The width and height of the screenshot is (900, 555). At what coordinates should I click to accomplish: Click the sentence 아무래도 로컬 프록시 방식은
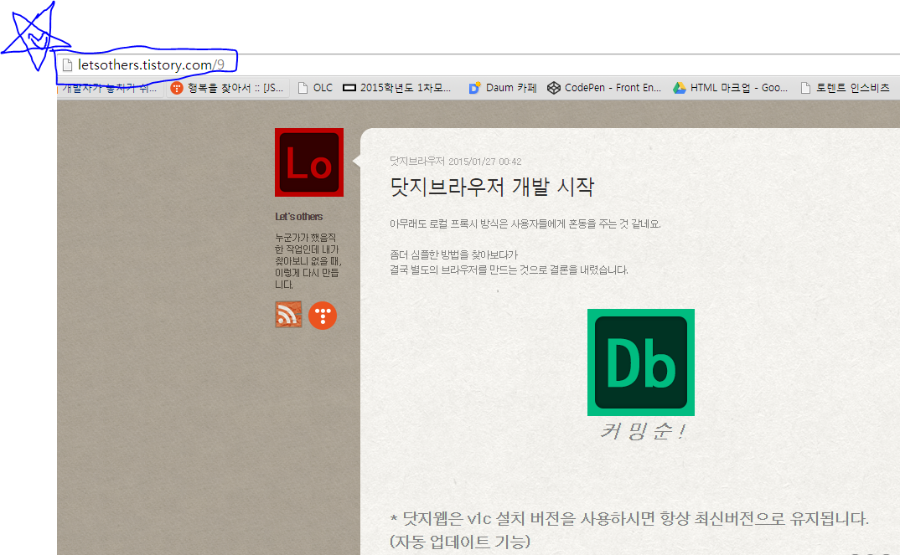pos(525,224)
